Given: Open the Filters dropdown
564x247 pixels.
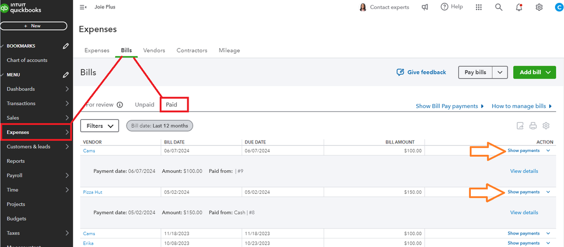Looking at the screenshot, I should coord(99,125).
